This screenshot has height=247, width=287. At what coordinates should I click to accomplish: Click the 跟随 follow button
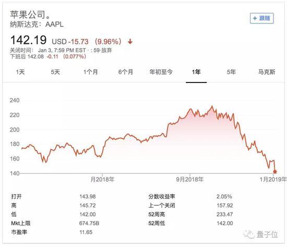(262, 18)
